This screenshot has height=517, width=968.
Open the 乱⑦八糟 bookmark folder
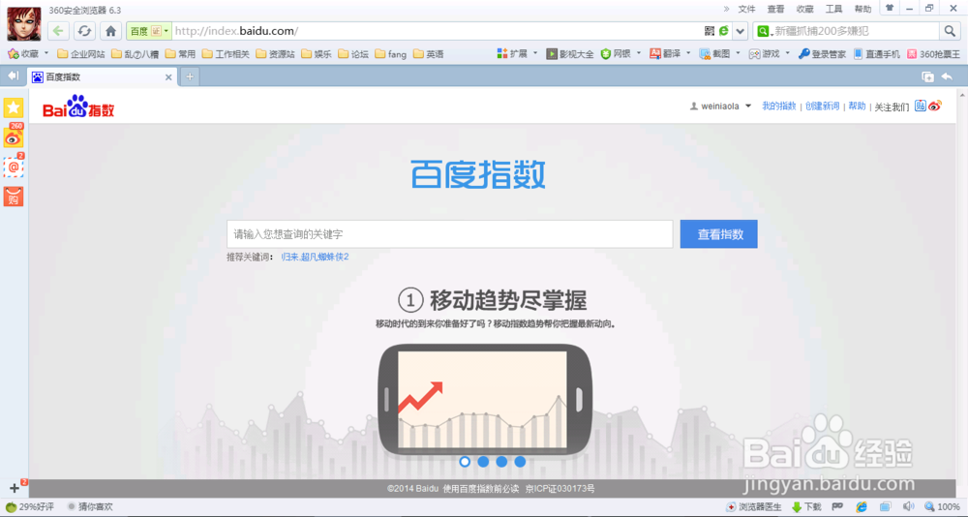click(x=135, y=54)
